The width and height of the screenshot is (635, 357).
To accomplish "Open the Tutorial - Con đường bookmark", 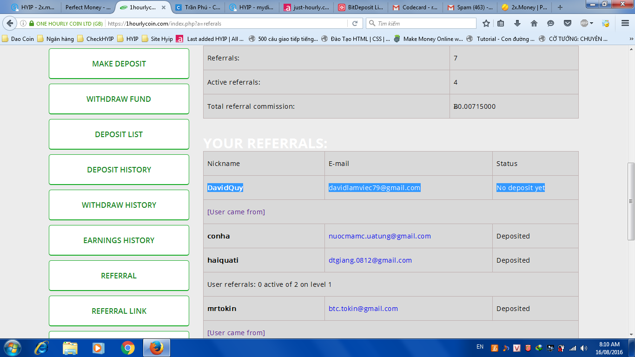I will click(x=501, y=39).
